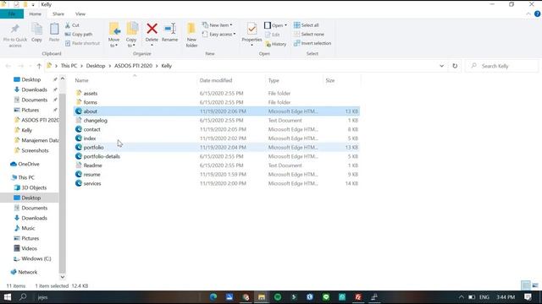The height and width of the screenshot is (304, 542).
Task: Click the Up one level arrow
Action: click(39, 66)
